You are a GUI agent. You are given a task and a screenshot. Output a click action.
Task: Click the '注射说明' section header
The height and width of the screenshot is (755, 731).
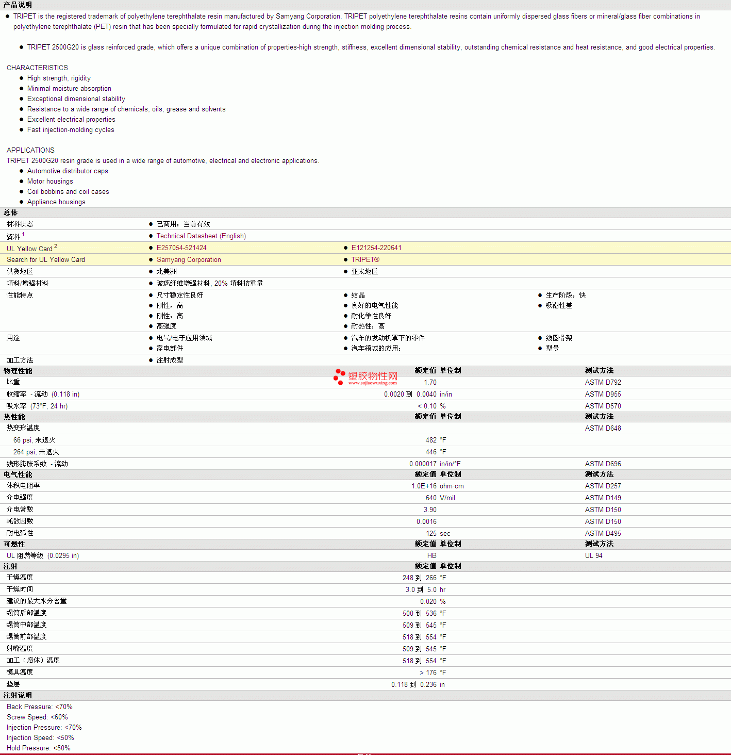pyautogui.click(x=18, y=695)
